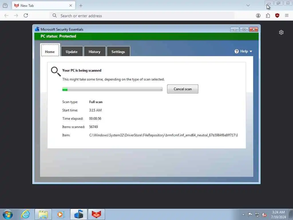Click the Your PC is being scanned heading
The width and height of the screenshot is (293, 220).
[x=82, y=70]
